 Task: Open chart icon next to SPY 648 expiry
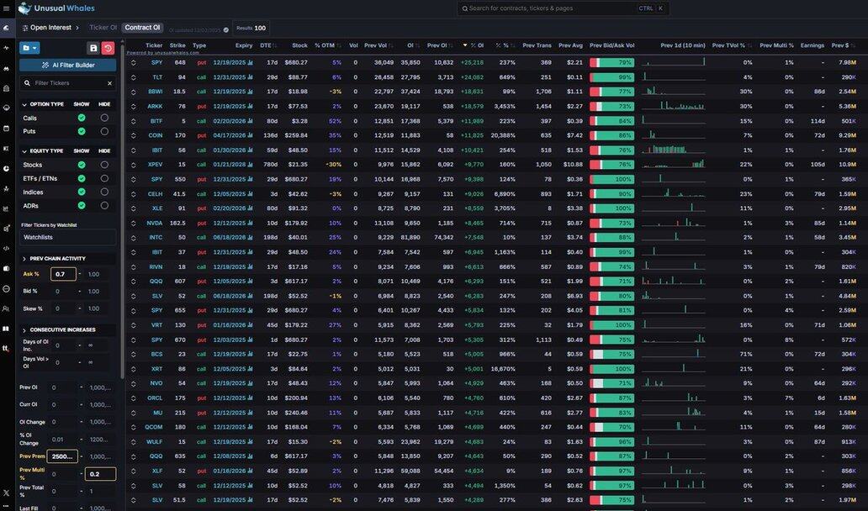coord(250,62)
